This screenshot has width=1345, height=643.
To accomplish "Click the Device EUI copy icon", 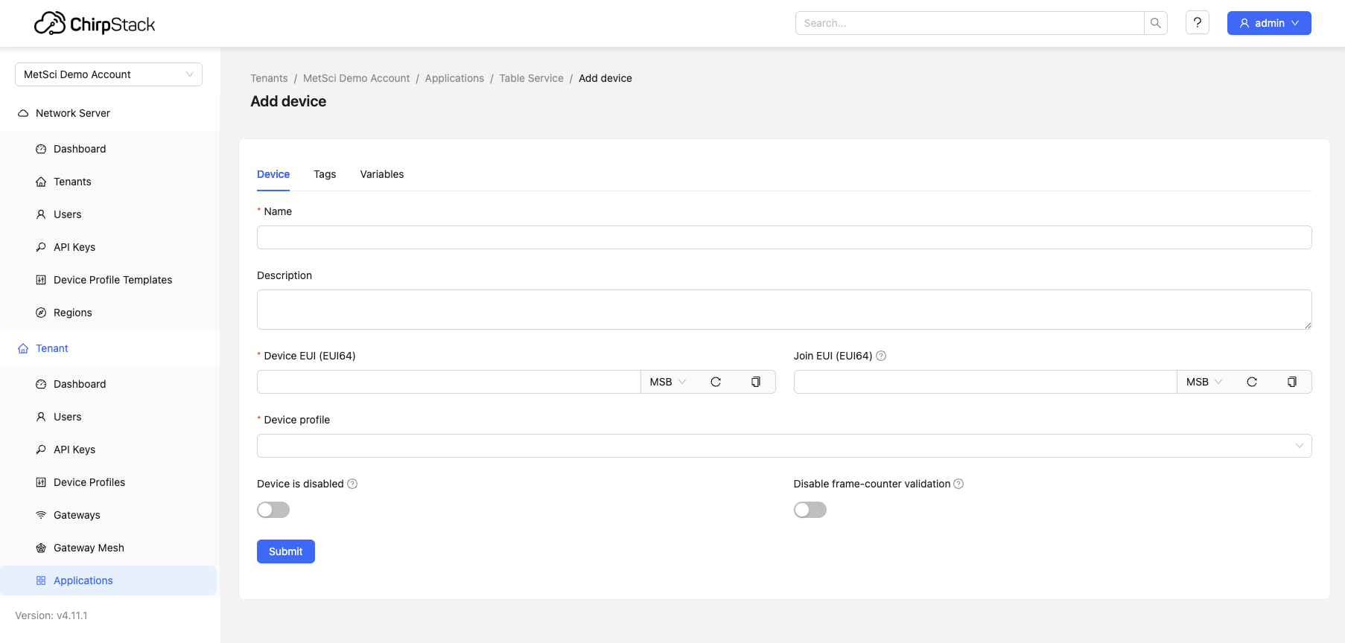I will point(755,382).
